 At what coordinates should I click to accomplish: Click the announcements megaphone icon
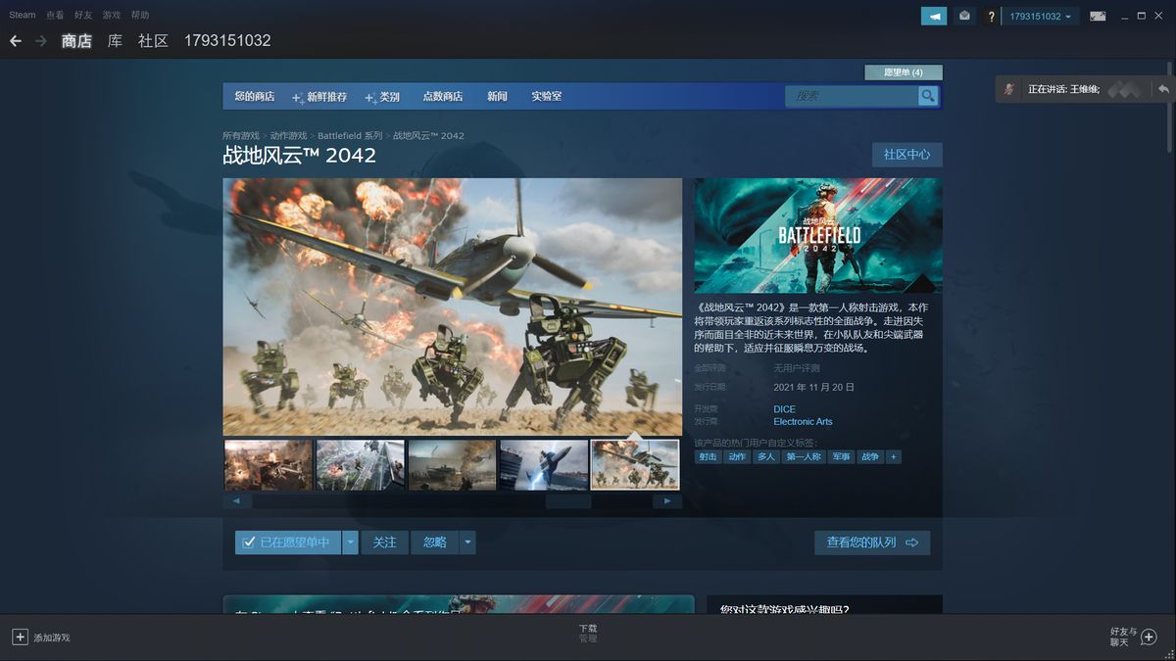click(x=934, y=16)
